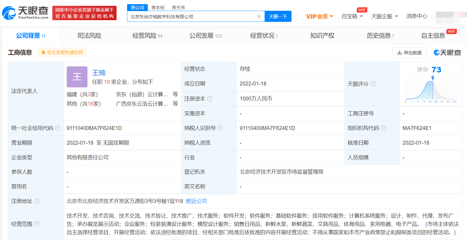
Task: Open the 公司背景 tab
Action: click(31, 36)
